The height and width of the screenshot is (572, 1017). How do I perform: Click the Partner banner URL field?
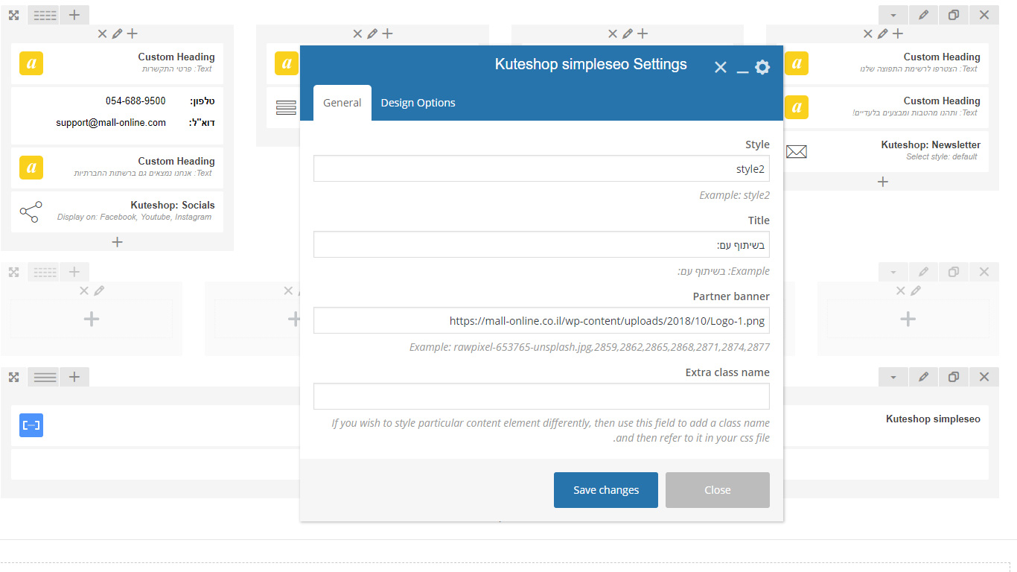pos(541,320)
